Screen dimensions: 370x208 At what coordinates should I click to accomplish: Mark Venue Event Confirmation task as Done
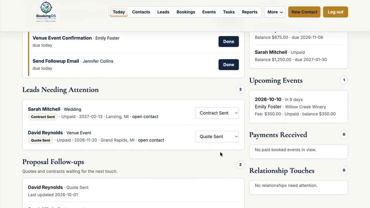pyautogui.click(x=229, y=42)
